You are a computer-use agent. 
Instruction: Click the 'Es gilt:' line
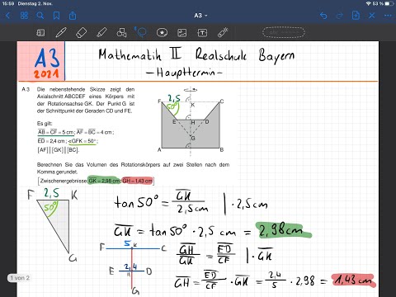tap(45, 124)
